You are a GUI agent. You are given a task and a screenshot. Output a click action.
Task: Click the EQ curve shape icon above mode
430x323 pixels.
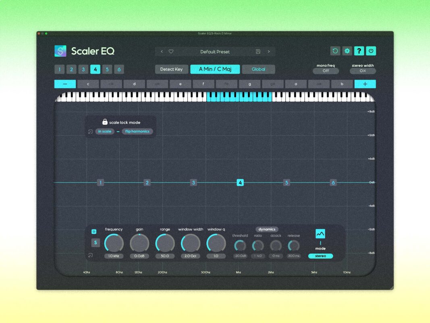click(320, 234)
